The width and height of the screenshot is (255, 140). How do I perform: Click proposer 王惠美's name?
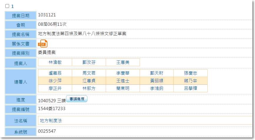(123, 62)
